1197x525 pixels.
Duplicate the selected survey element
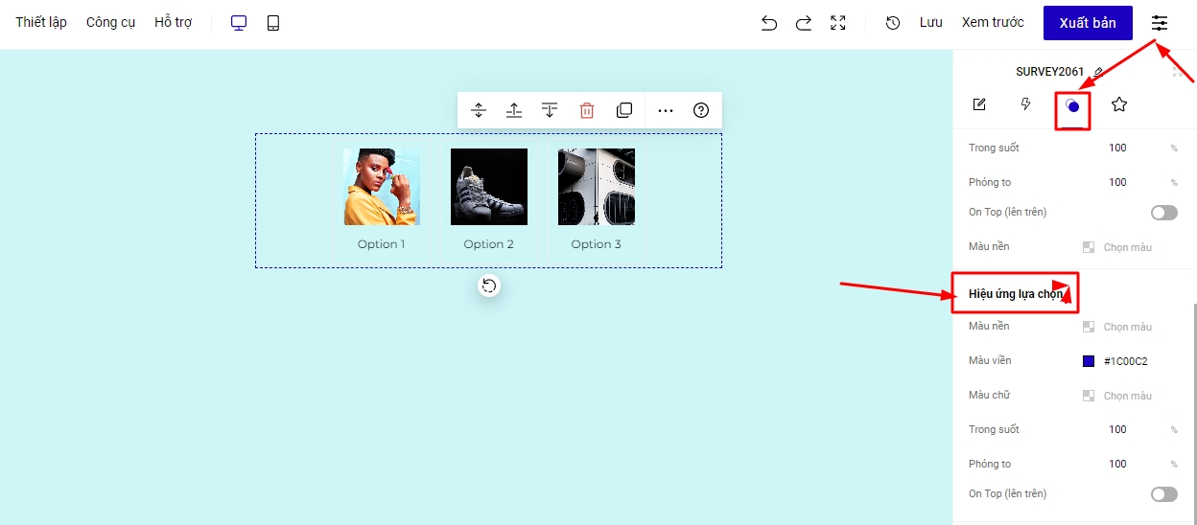[624, 110]
